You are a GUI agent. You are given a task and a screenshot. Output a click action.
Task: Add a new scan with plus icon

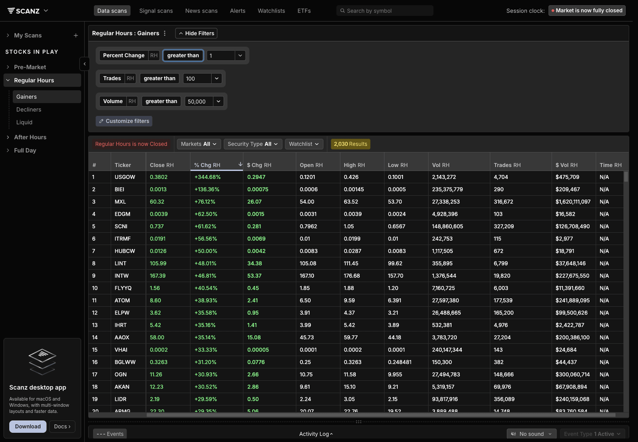point(76,35)
